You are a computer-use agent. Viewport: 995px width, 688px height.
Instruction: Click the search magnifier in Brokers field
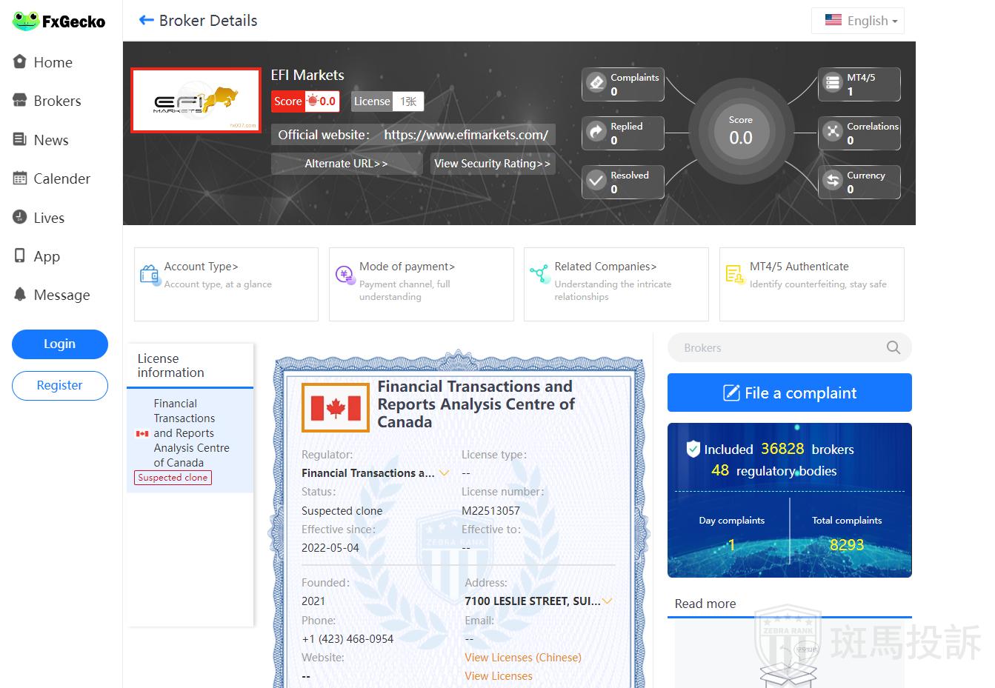click(893, 347)
